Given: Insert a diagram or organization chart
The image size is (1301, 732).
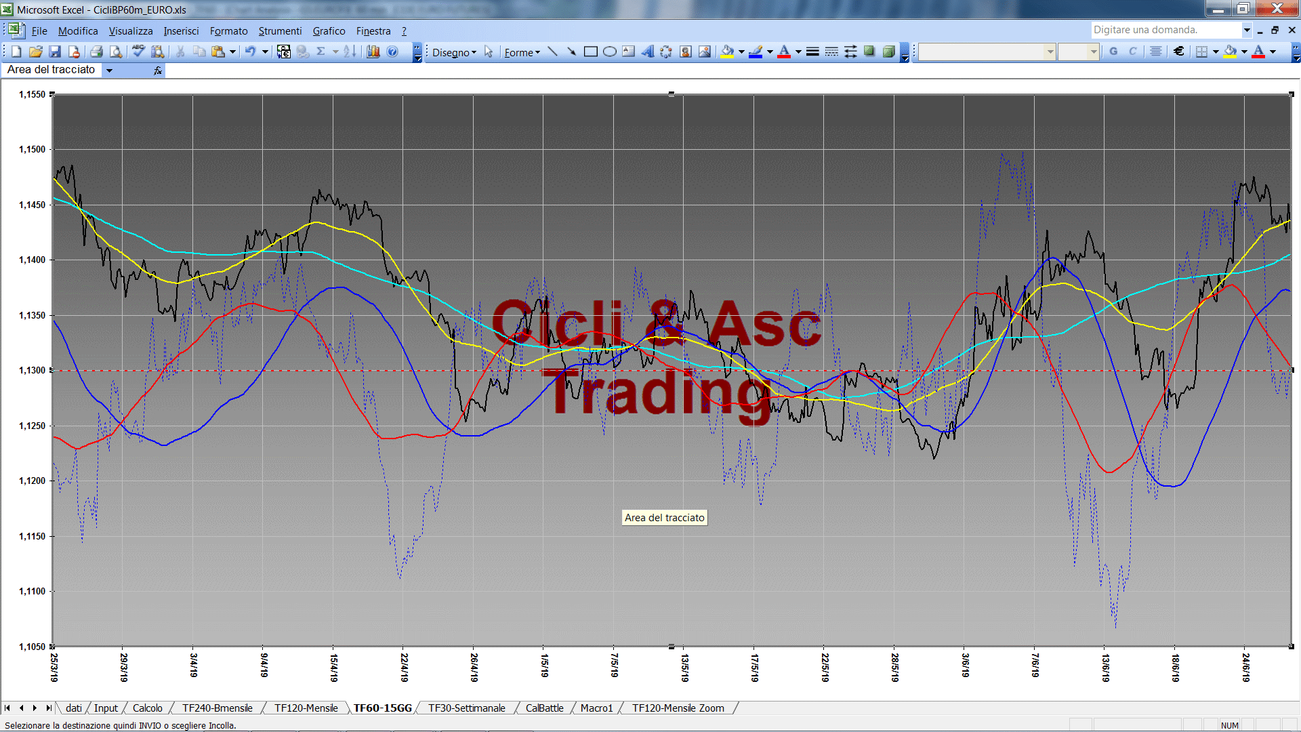Looking at the screenshot, I should 666,52.
